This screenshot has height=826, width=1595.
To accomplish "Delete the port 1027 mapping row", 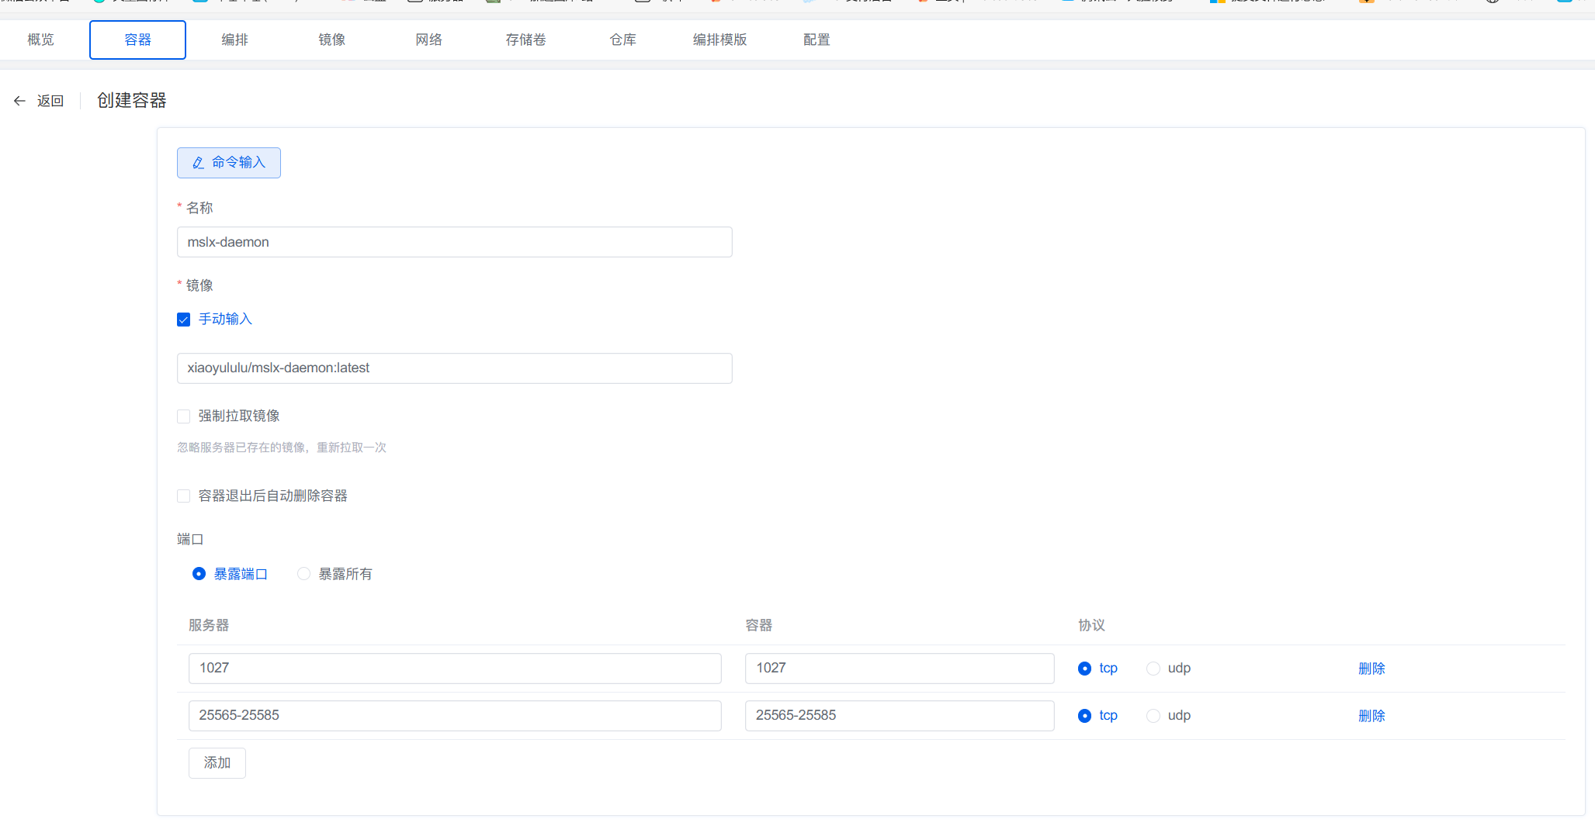I will [x=1371, y=669].
